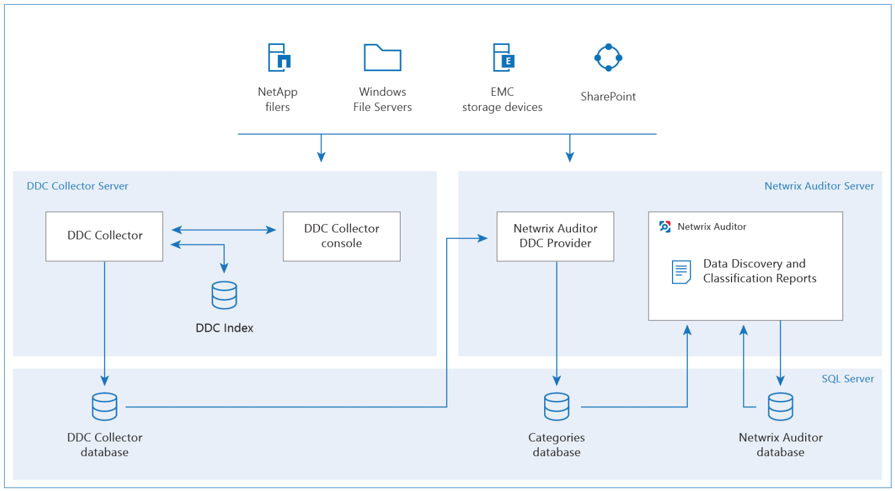The image size is (895, 491).
Task: Select the SharePoint circular icon
Action: [x=608, y=57]
